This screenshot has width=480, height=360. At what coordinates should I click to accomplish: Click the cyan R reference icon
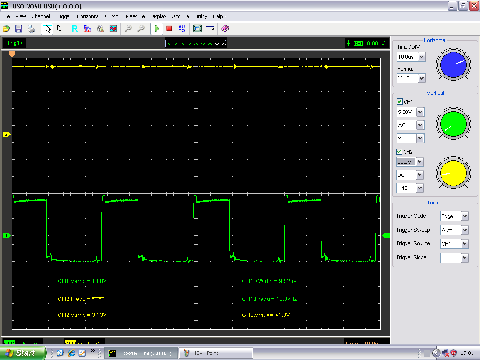75,29
